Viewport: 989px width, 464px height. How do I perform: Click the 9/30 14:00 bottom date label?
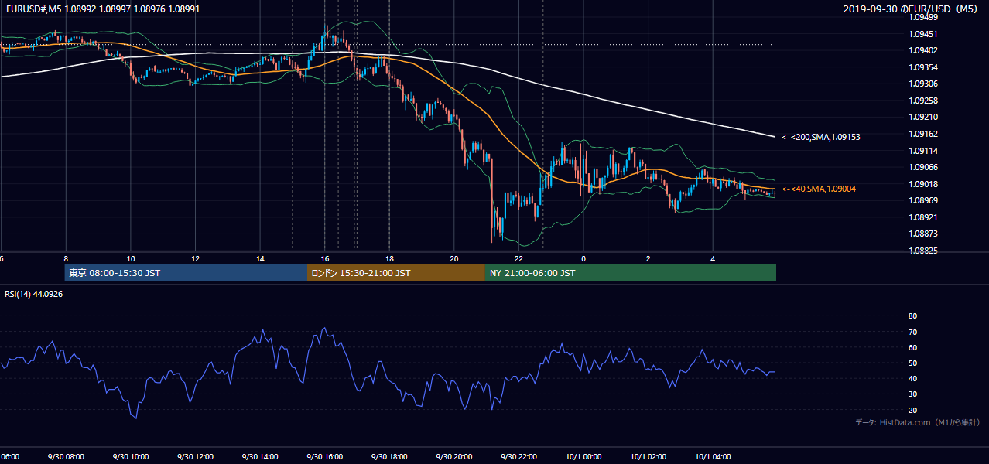pyautogui.click(x=260, y=456)
